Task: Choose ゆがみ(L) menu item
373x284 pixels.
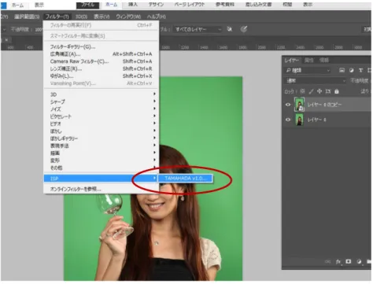Action: tap(101, 76)
